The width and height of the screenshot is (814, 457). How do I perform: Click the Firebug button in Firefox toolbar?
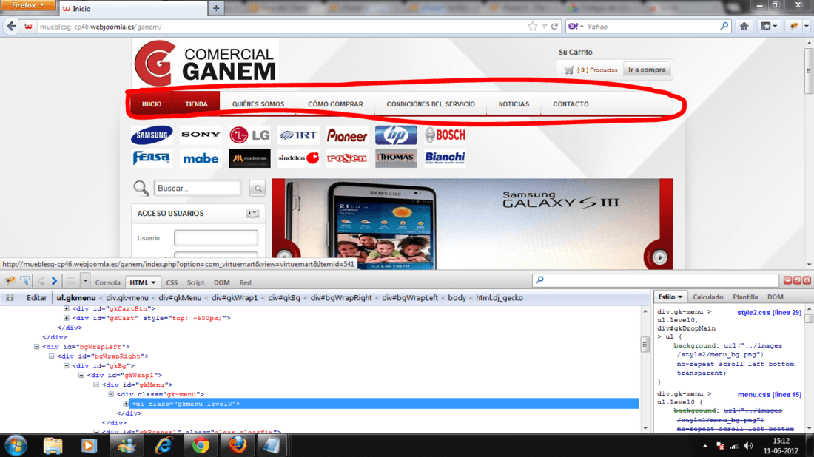pos(793,27)
